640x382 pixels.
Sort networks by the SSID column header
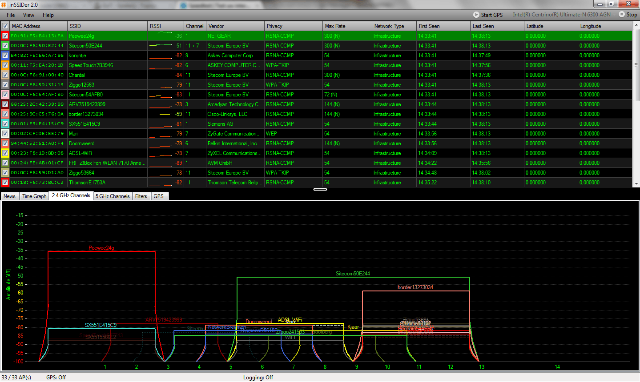[x=107, y=26]
